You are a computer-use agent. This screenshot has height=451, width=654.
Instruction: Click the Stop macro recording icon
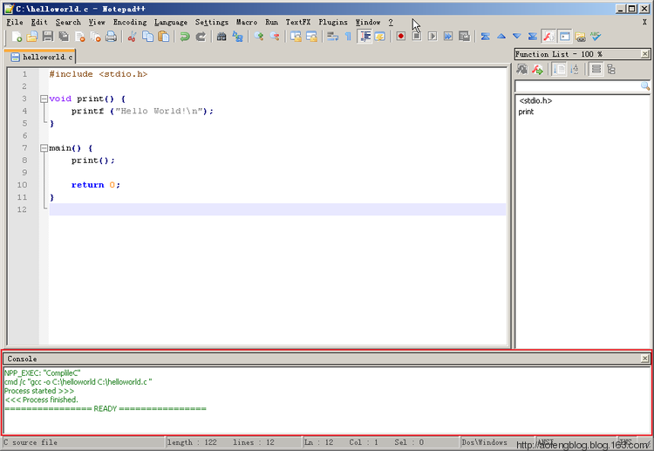click(x=417, y=37)
